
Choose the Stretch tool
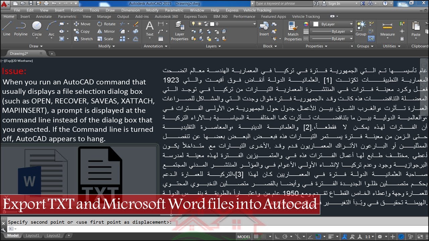(x=83, y=39)
